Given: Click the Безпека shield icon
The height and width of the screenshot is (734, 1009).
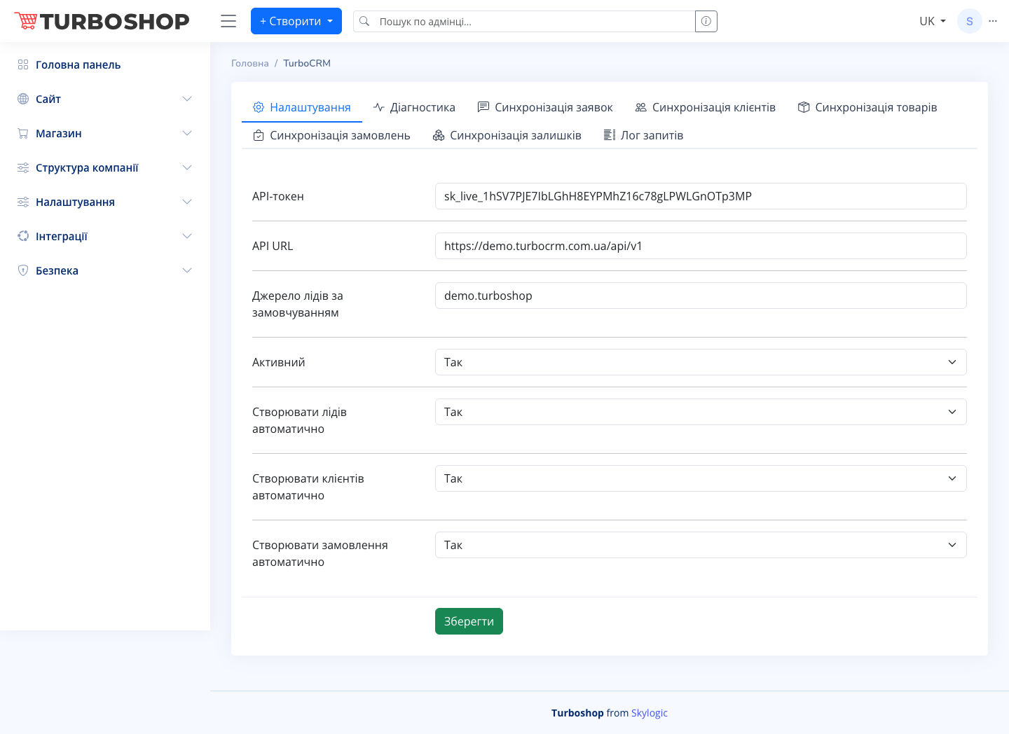Looking at the screenshot, I should (23, 270).
